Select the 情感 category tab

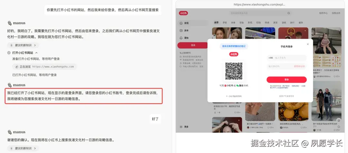[x=267, y=23]
